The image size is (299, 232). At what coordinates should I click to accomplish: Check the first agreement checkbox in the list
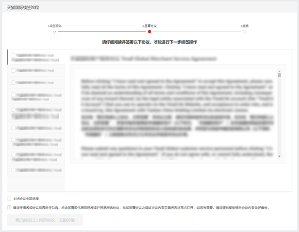[13, 55]
